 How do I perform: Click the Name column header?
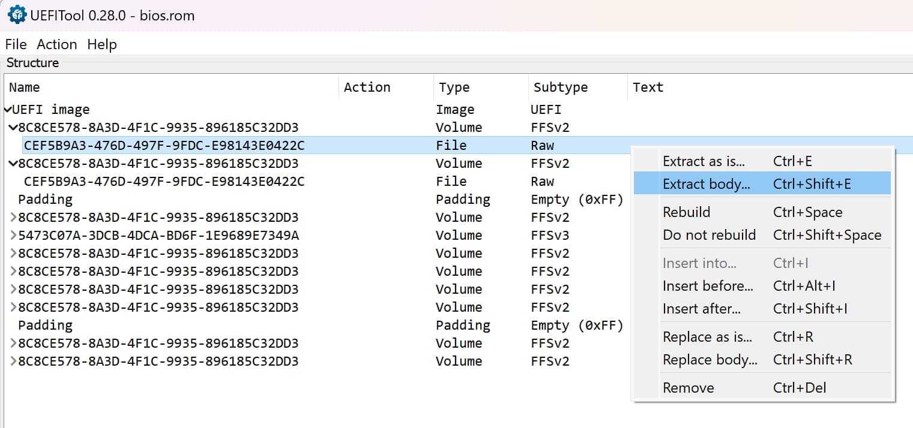tap(172, 88)
